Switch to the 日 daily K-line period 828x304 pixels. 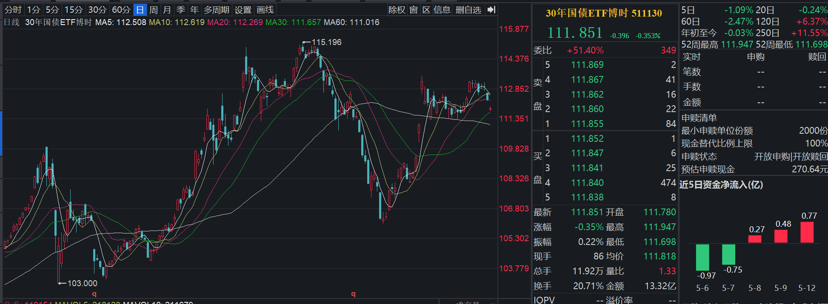(x=140, y=10)
